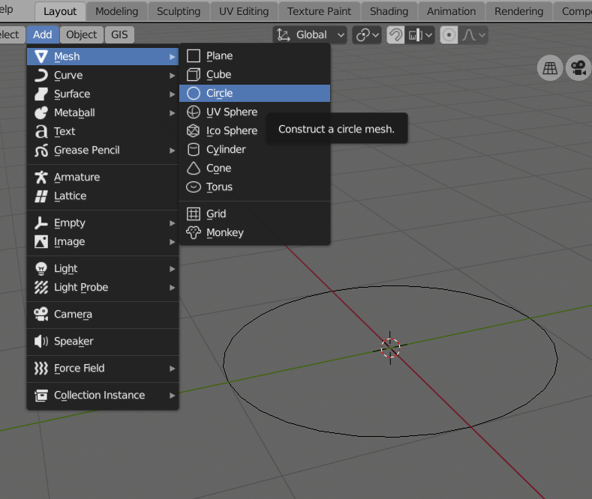Click the Cube icon in Mesh submenu

click(194, 75)
